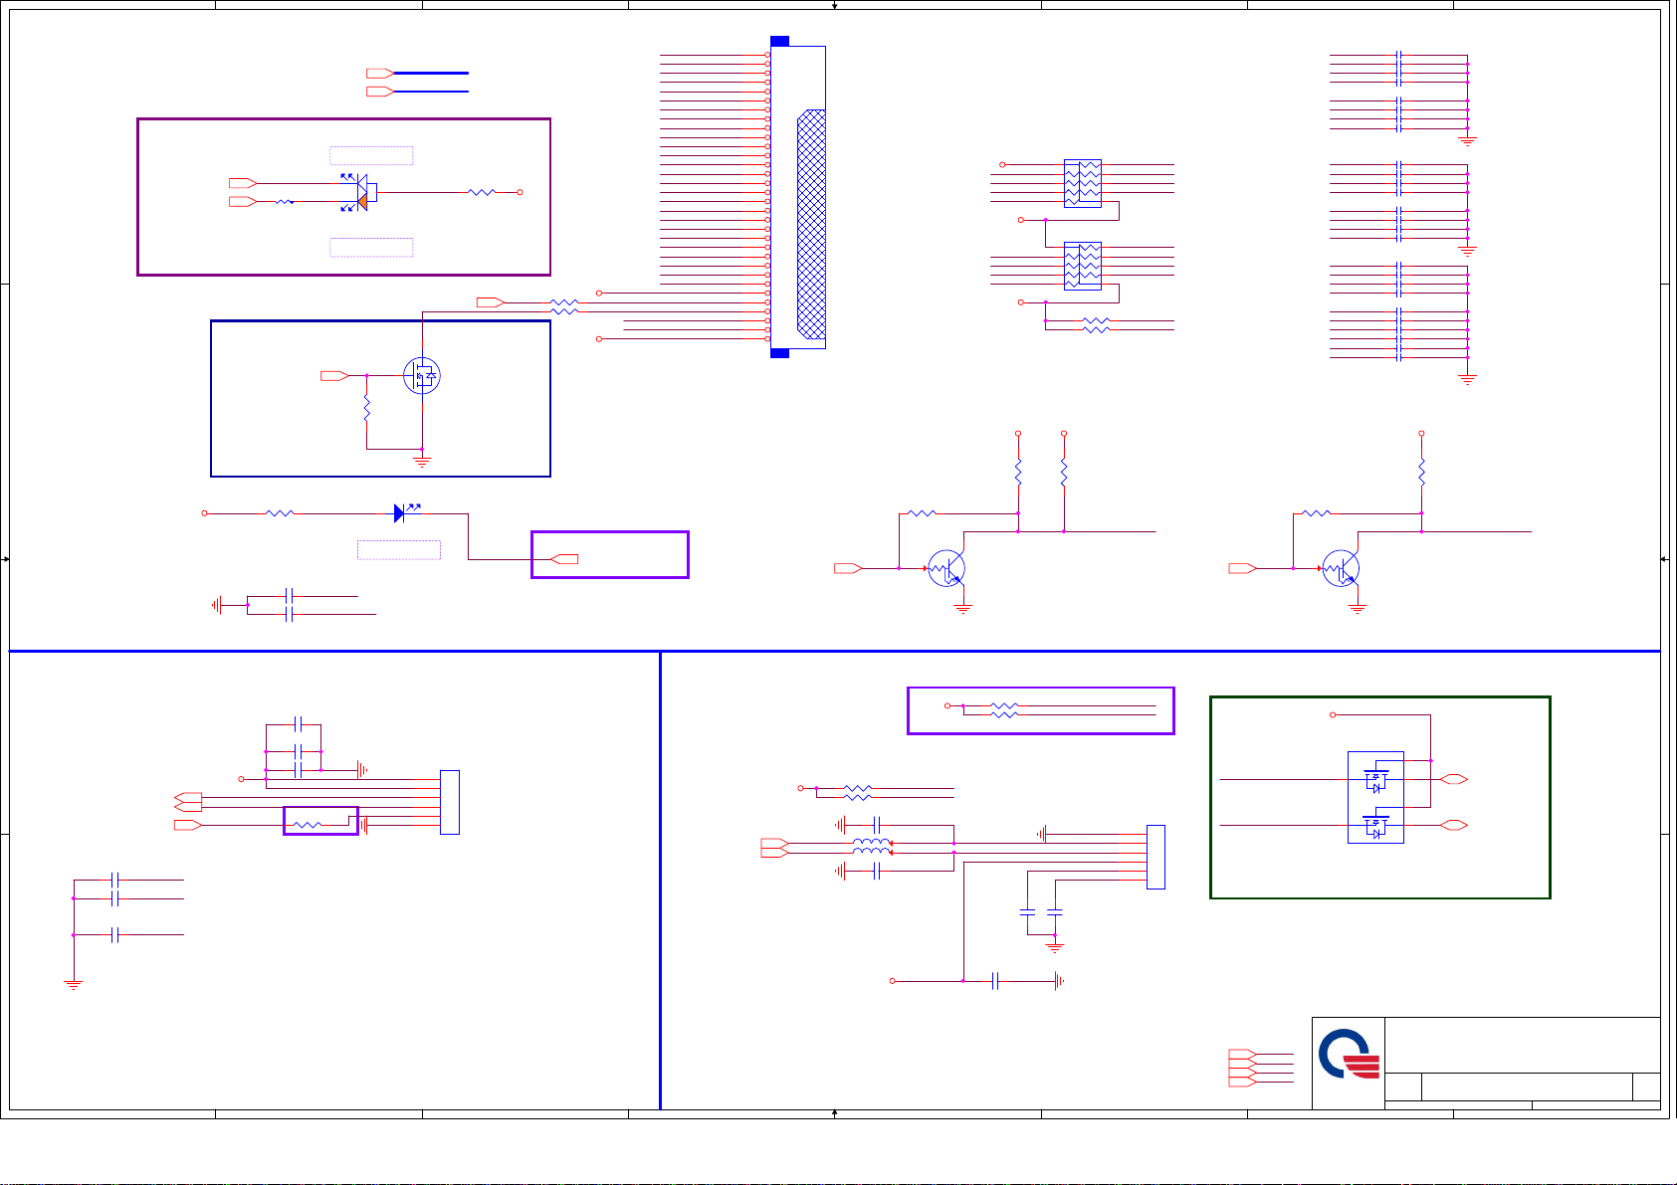The width and height of the screenshot is (1677, 1185).
Task: Click the off-page port inside the small violet box
Action: pyautogui.click(x=564, y=559)
